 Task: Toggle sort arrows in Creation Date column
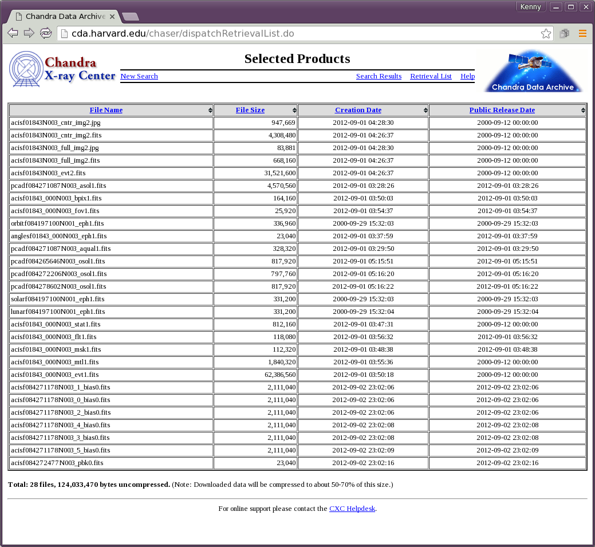point(425,110)
